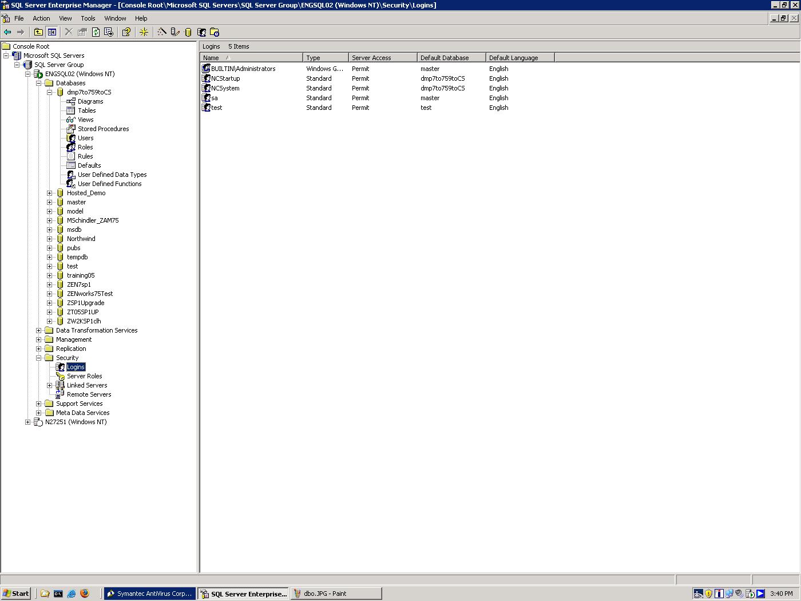Select the Views node
The height and width of the screenshot is (601, 801).
tap(85, 120)
